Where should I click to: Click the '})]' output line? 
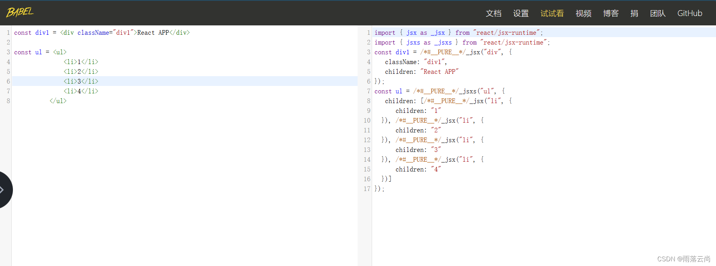tap(386, 179)
